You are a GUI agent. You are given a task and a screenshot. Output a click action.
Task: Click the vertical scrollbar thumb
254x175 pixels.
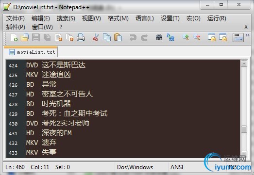pyautogui.click(x=244, y=129)
